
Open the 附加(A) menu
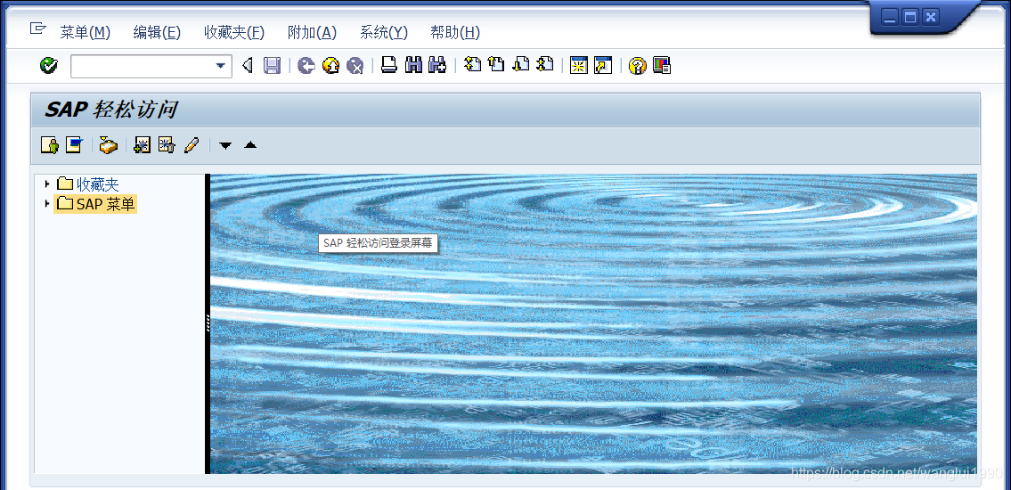click(312, 32)
